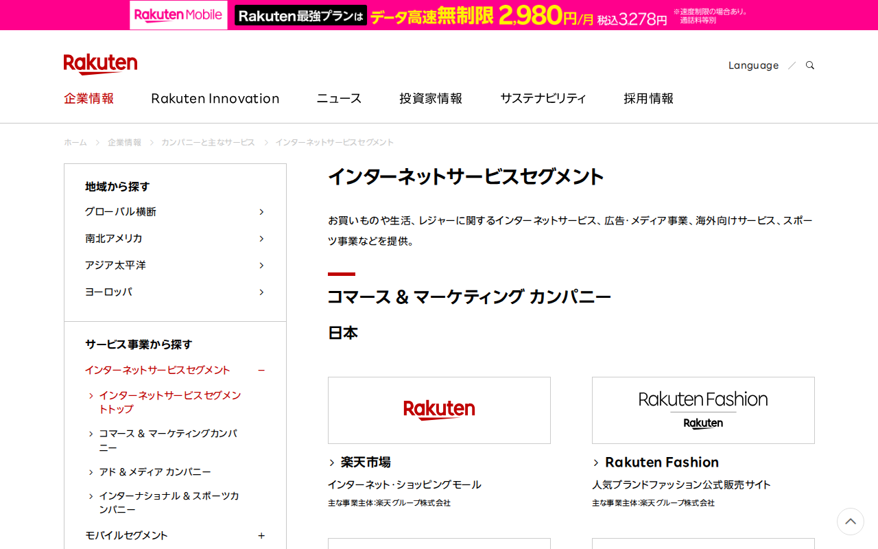Expand グローバル横断 chevron
878x549 pixels.
(x=261, y=212)
